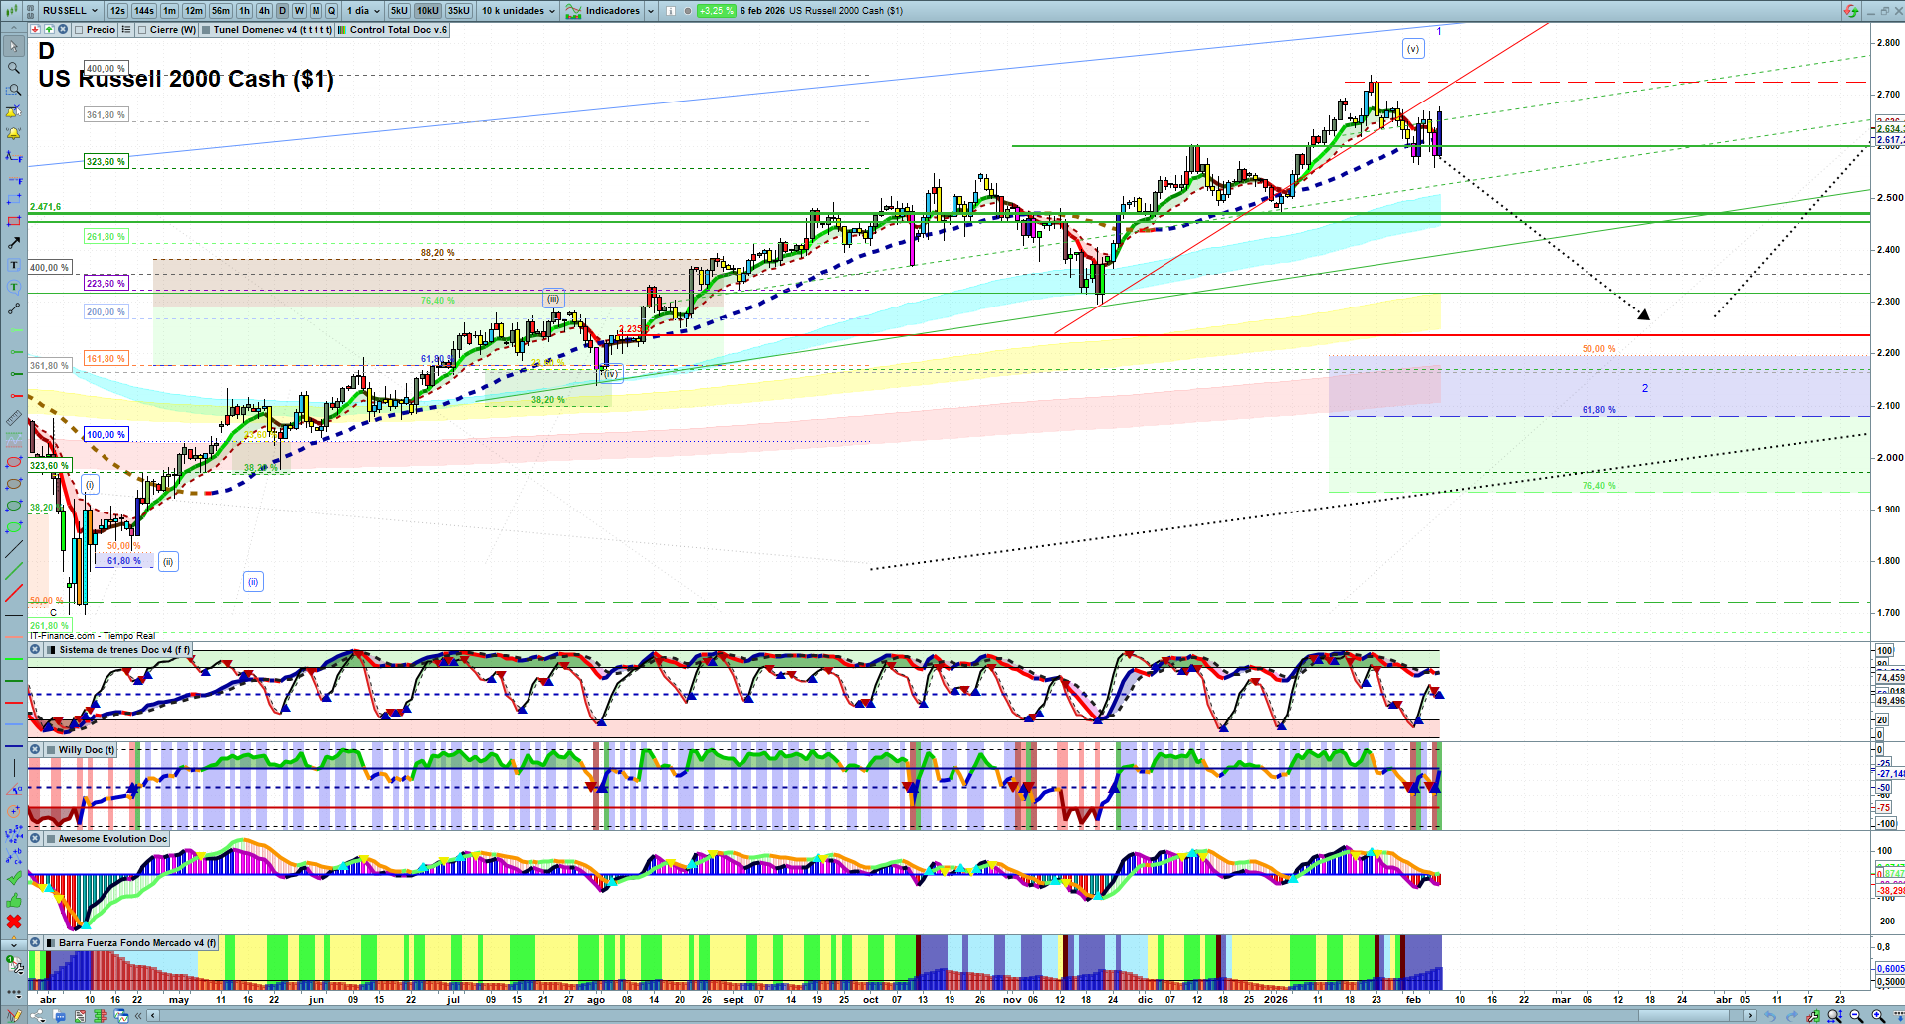The image size is (1905, 1024).
Task: Expand the Indicadores arrow dropdown
Action: click(651, 11)
